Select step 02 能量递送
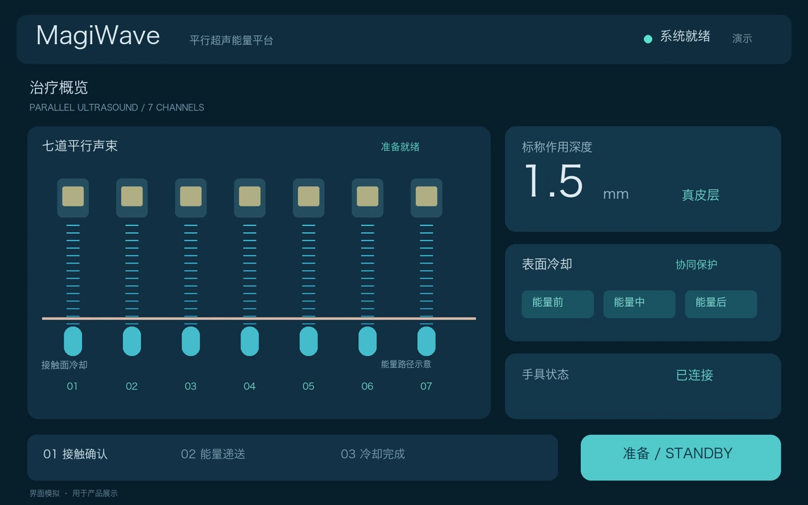 (213, 454)
